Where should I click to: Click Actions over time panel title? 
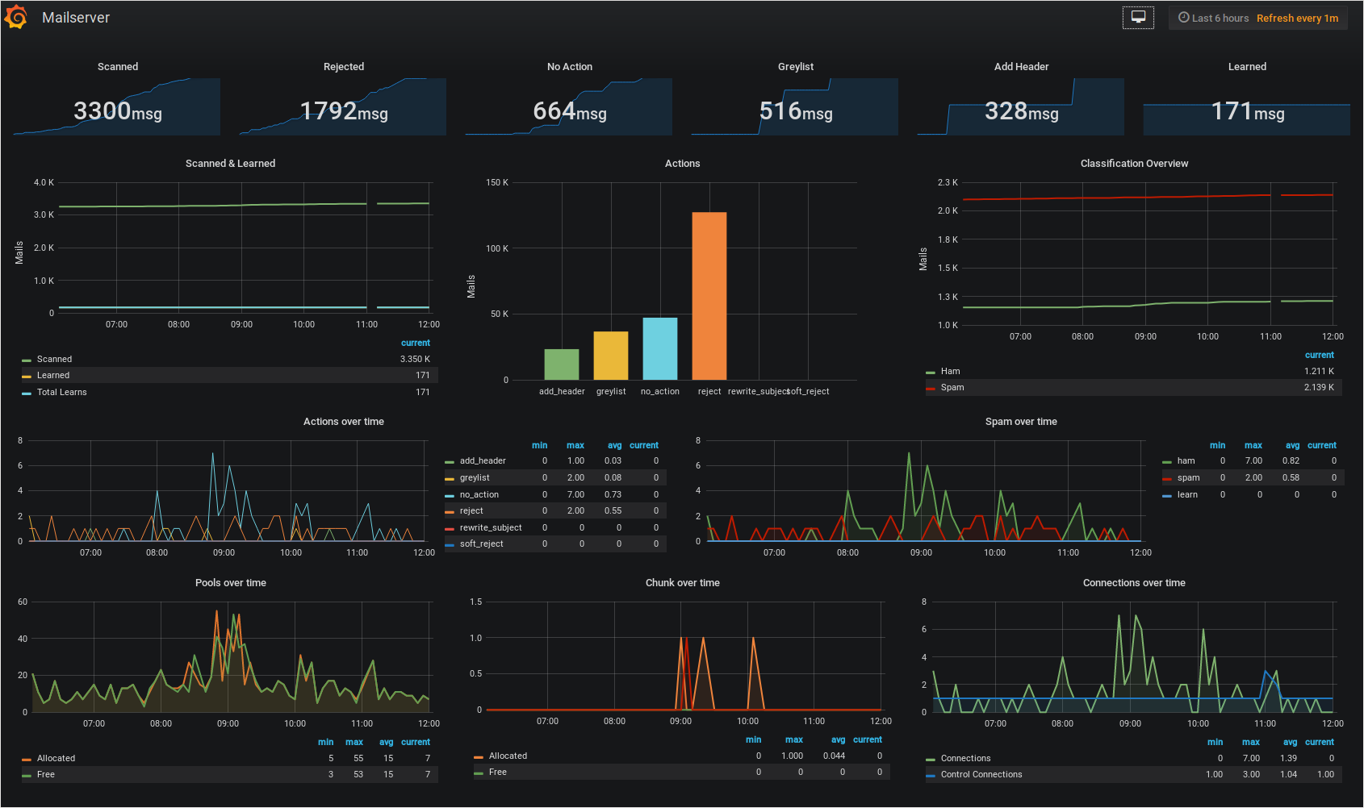point(344,422)
